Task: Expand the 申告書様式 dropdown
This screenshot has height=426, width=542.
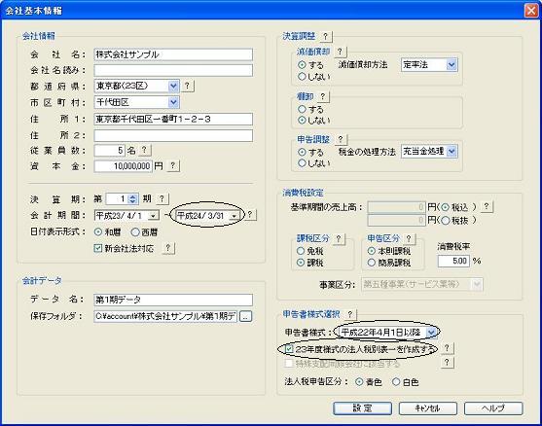Action: coord(431,332)
